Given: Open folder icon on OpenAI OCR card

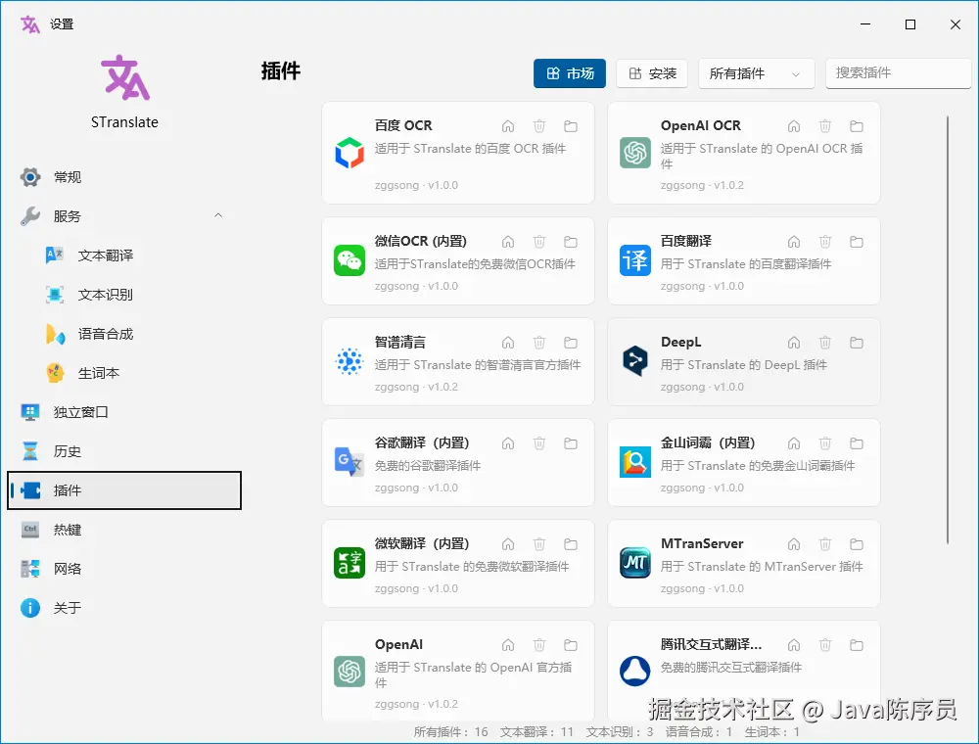Looking at the screenshot, I should point(857,126).
